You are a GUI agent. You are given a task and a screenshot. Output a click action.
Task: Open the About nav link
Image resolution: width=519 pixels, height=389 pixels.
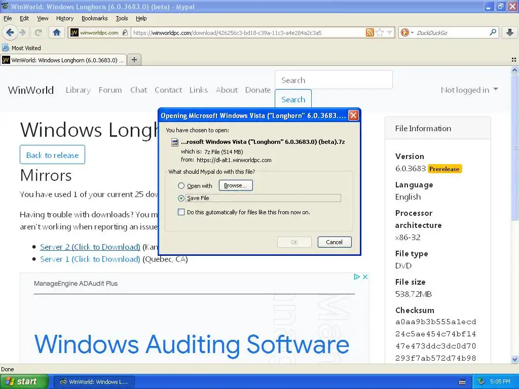coord(227,90)
